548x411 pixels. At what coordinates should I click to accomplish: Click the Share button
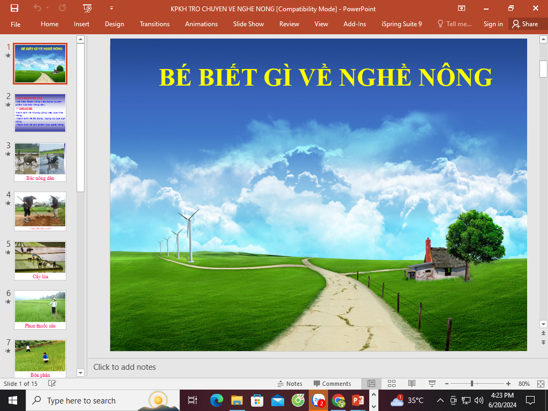(x=524, y=24)
